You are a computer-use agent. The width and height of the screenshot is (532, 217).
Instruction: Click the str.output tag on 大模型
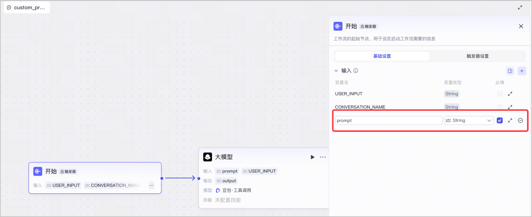226,181
